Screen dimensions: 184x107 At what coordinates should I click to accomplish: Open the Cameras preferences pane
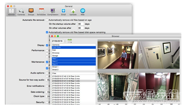[21, 12]
